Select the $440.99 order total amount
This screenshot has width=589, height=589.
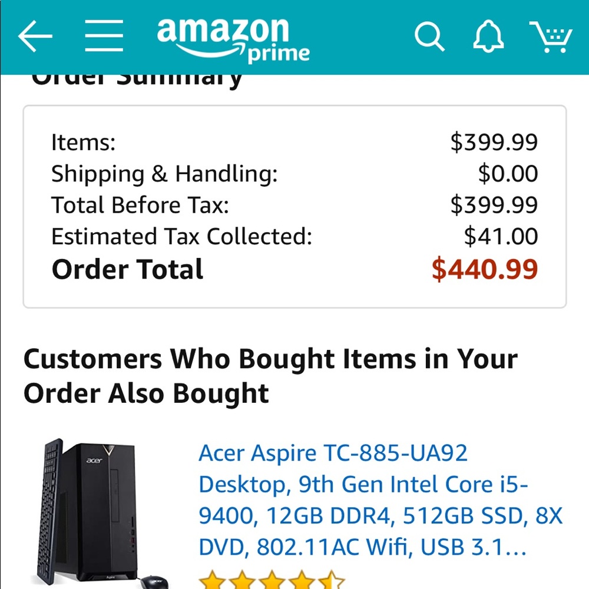[485, 269]
